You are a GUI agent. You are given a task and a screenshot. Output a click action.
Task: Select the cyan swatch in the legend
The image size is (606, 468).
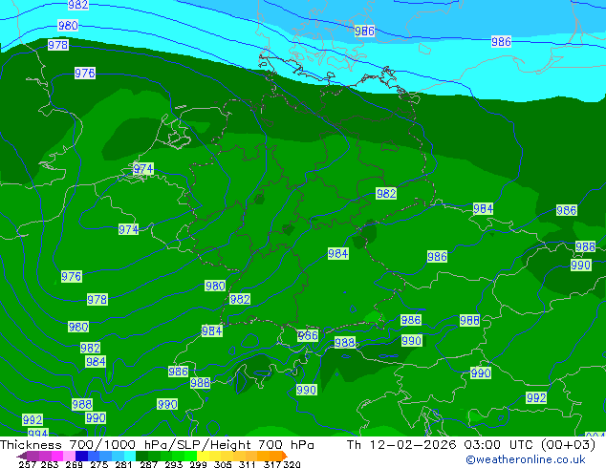(x=130, y=456)
